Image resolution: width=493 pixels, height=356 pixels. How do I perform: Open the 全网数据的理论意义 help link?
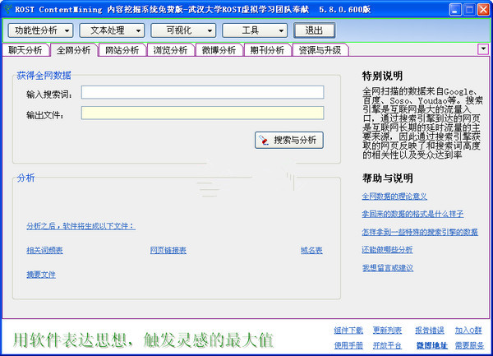[x=394, y=196]
